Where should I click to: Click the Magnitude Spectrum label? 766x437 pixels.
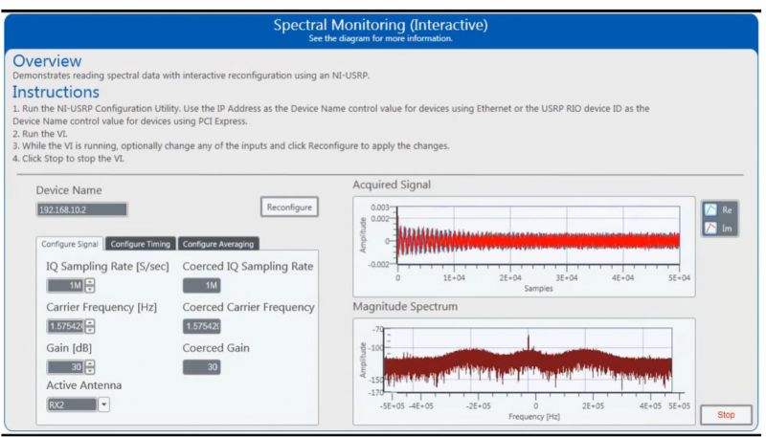tap(405, 307)
